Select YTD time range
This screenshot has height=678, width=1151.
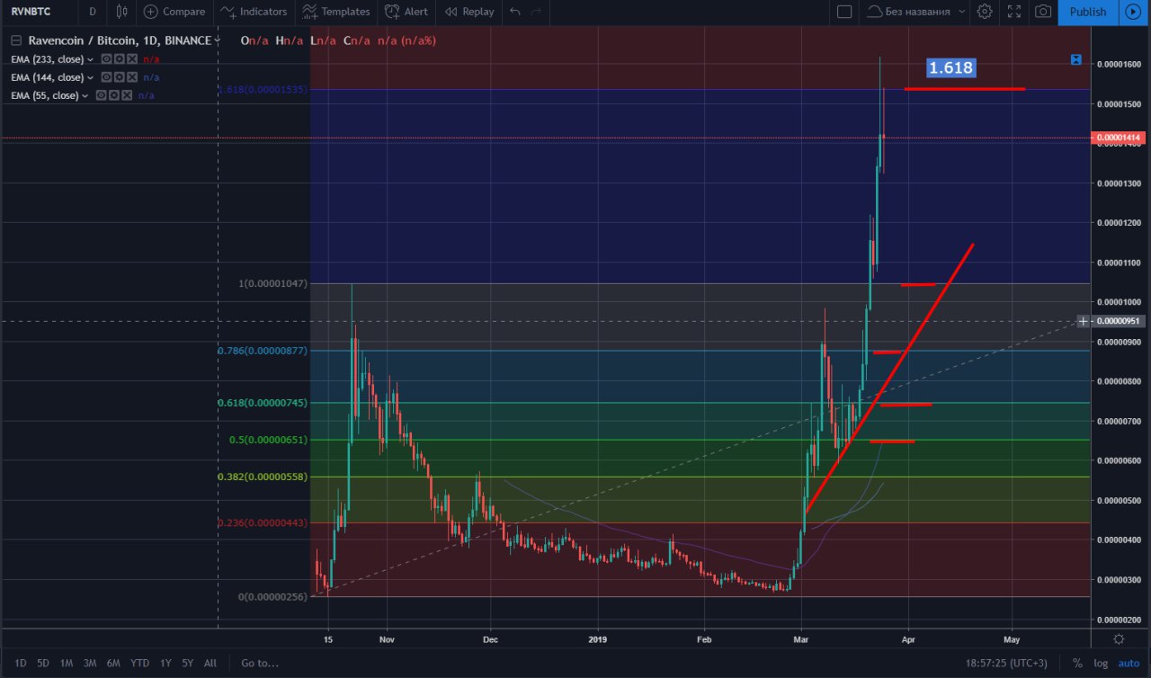tap(139, 663)
